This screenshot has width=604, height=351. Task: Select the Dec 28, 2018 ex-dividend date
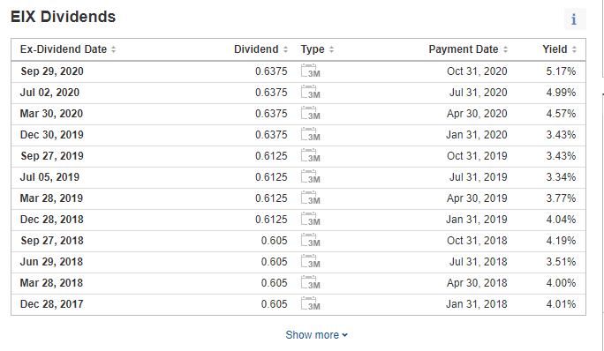coord(52,220)
